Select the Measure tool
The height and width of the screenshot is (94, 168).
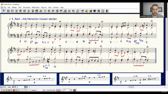click(x=24, y=11)
